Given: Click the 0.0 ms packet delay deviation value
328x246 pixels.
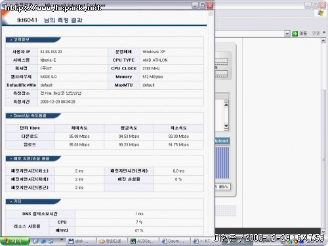Looking at the screenshot, I should tap(178, 171).
